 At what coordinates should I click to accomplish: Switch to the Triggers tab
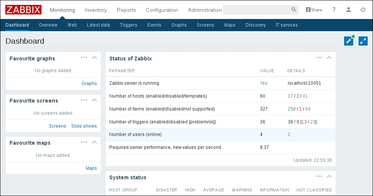(128, 25)
